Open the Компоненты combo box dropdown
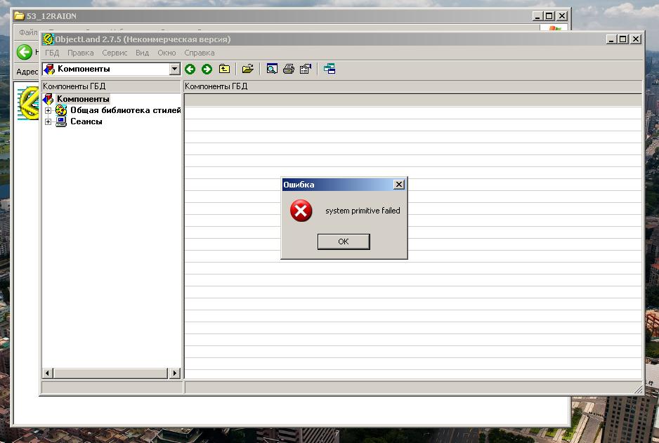The height and width of the screenshot is (443, 659). (175, 69)
